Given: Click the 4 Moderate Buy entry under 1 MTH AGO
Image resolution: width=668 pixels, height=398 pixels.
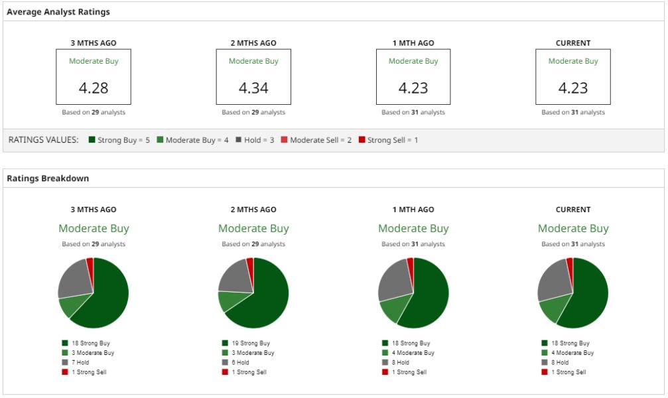Looking at the screenshot, I should [x=408, y=353].
